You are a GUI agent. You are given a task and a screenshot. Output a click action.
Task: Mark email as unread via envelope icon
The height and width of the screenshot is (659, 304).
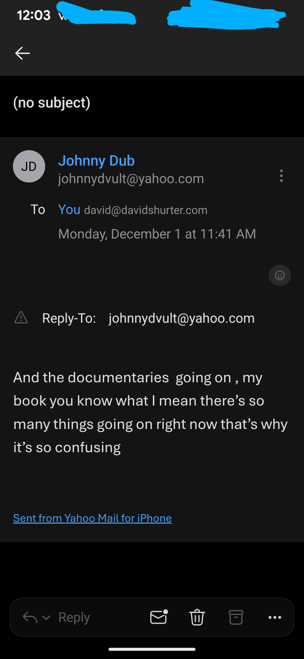159,617
